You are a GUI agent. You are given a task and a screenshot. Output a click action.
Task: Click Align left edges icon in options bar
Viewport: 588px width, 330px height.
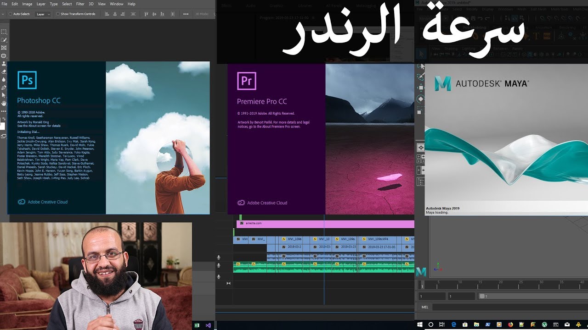point(107,14)
